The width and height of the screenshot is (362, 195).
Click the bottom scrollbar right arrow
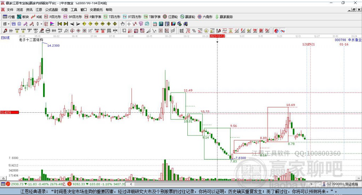(311, 184)
